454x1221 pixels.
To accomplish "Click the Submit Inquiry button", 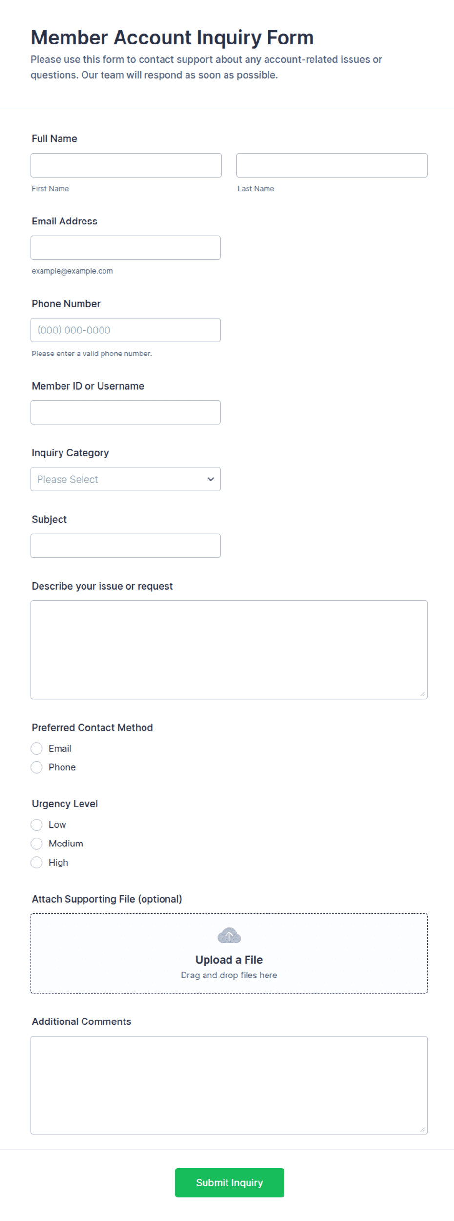I will pyautogui.click(x=229, y=1182).
